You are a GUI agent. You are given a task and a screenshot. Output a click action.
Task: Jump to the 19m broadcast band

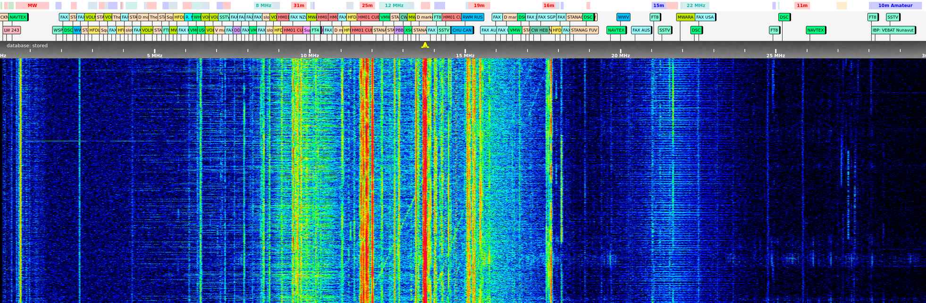[x=479, y=6]
